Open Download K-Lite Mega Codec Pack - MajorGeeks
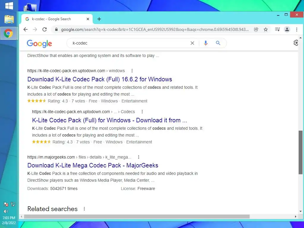 pos(93,165)
